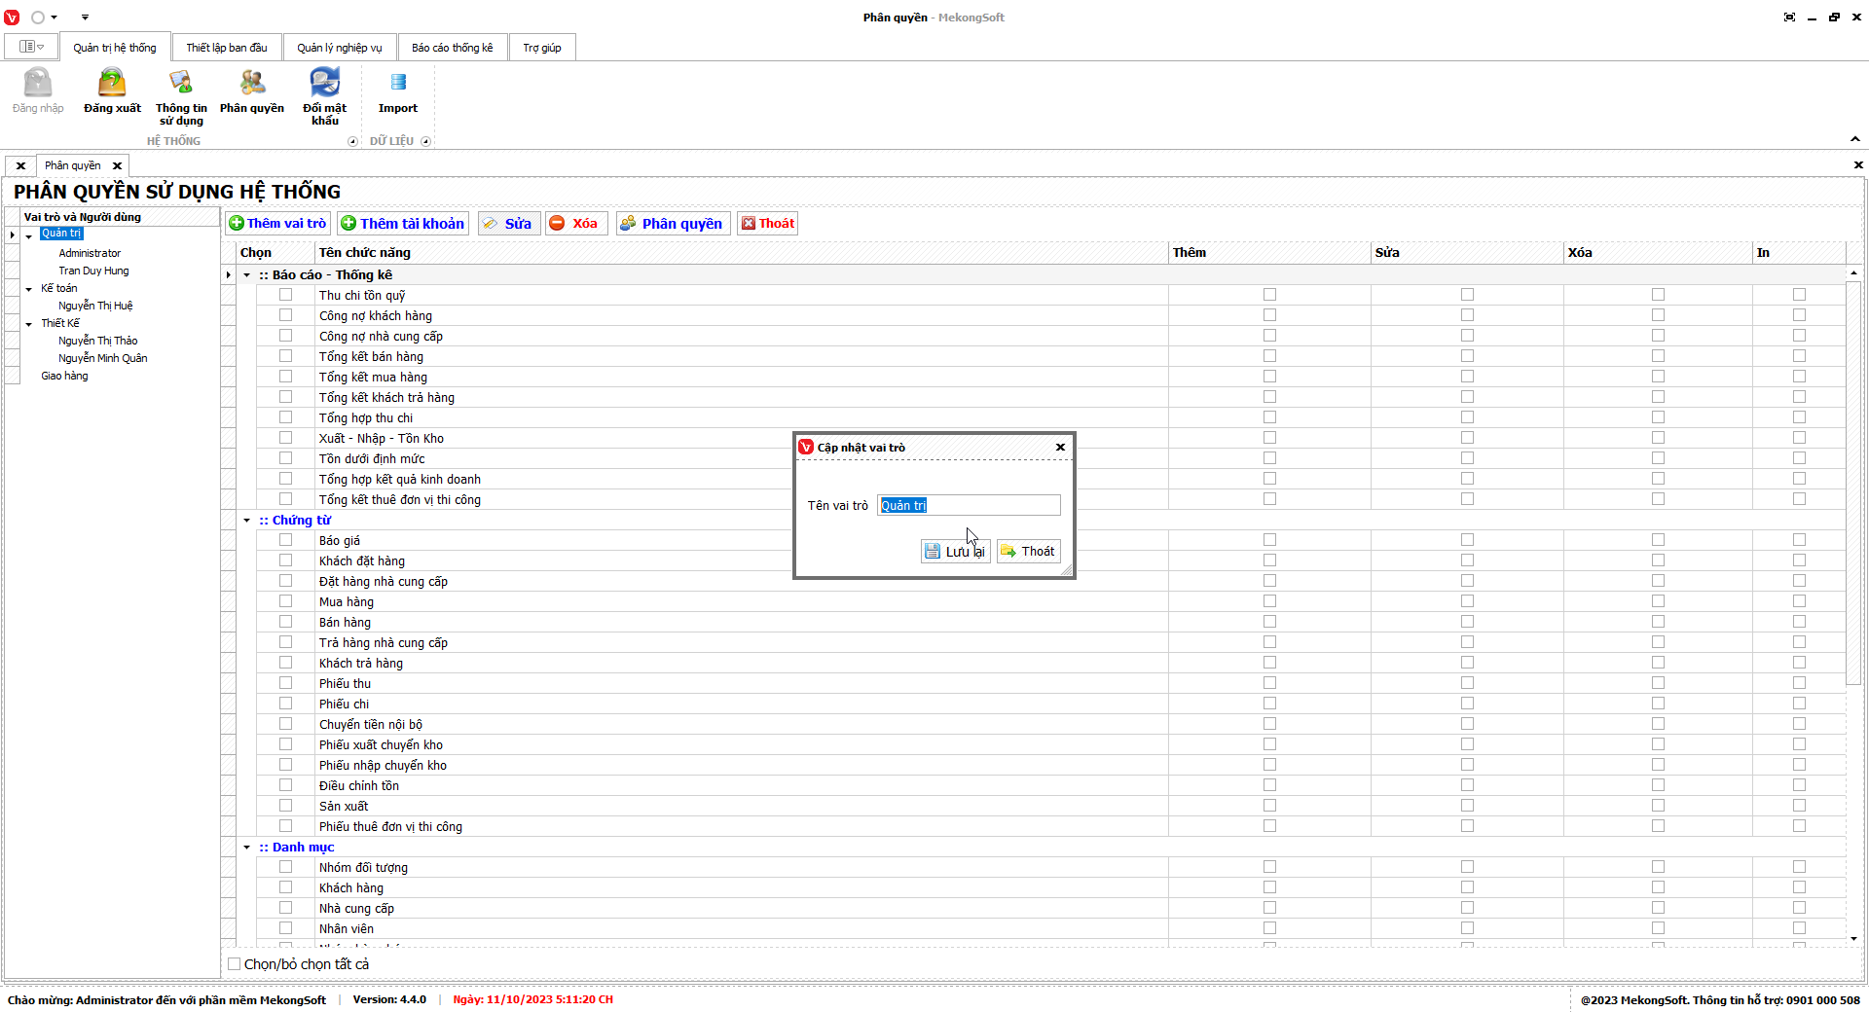
Task: Click the Tên vai trò input field
Action: coord(969,505)
